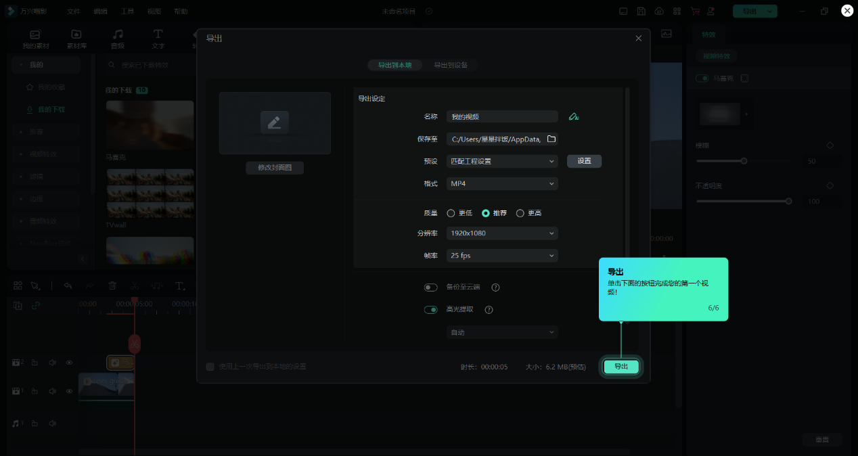
Task: Click the apps grid icon in top bar
Action: (677, 12)
